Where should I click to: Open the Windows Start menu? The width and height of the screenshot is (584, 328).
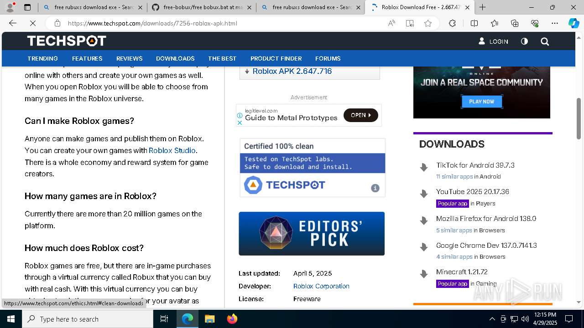coord(11,319)
